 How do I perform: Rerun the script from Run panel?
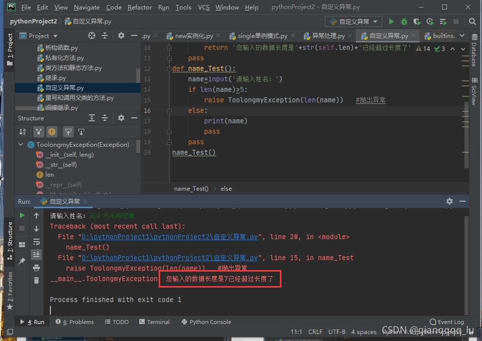22,215
